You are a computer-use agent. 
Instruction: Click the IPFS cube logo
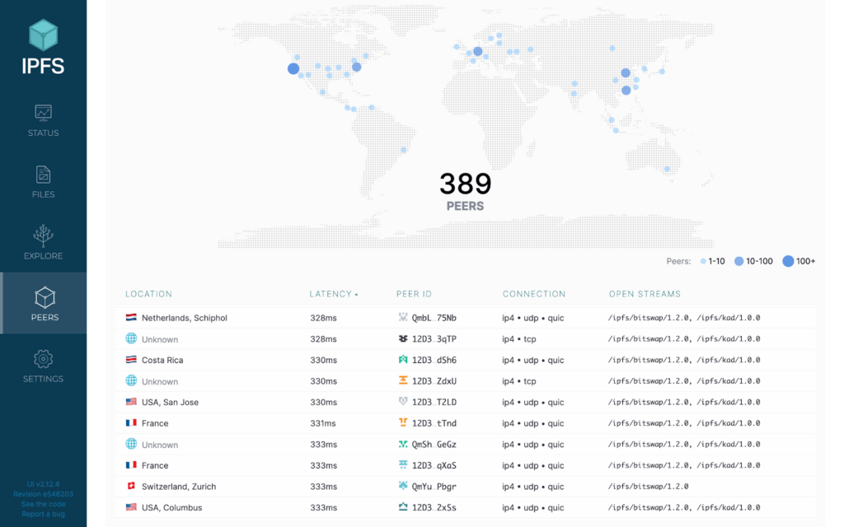43,35
